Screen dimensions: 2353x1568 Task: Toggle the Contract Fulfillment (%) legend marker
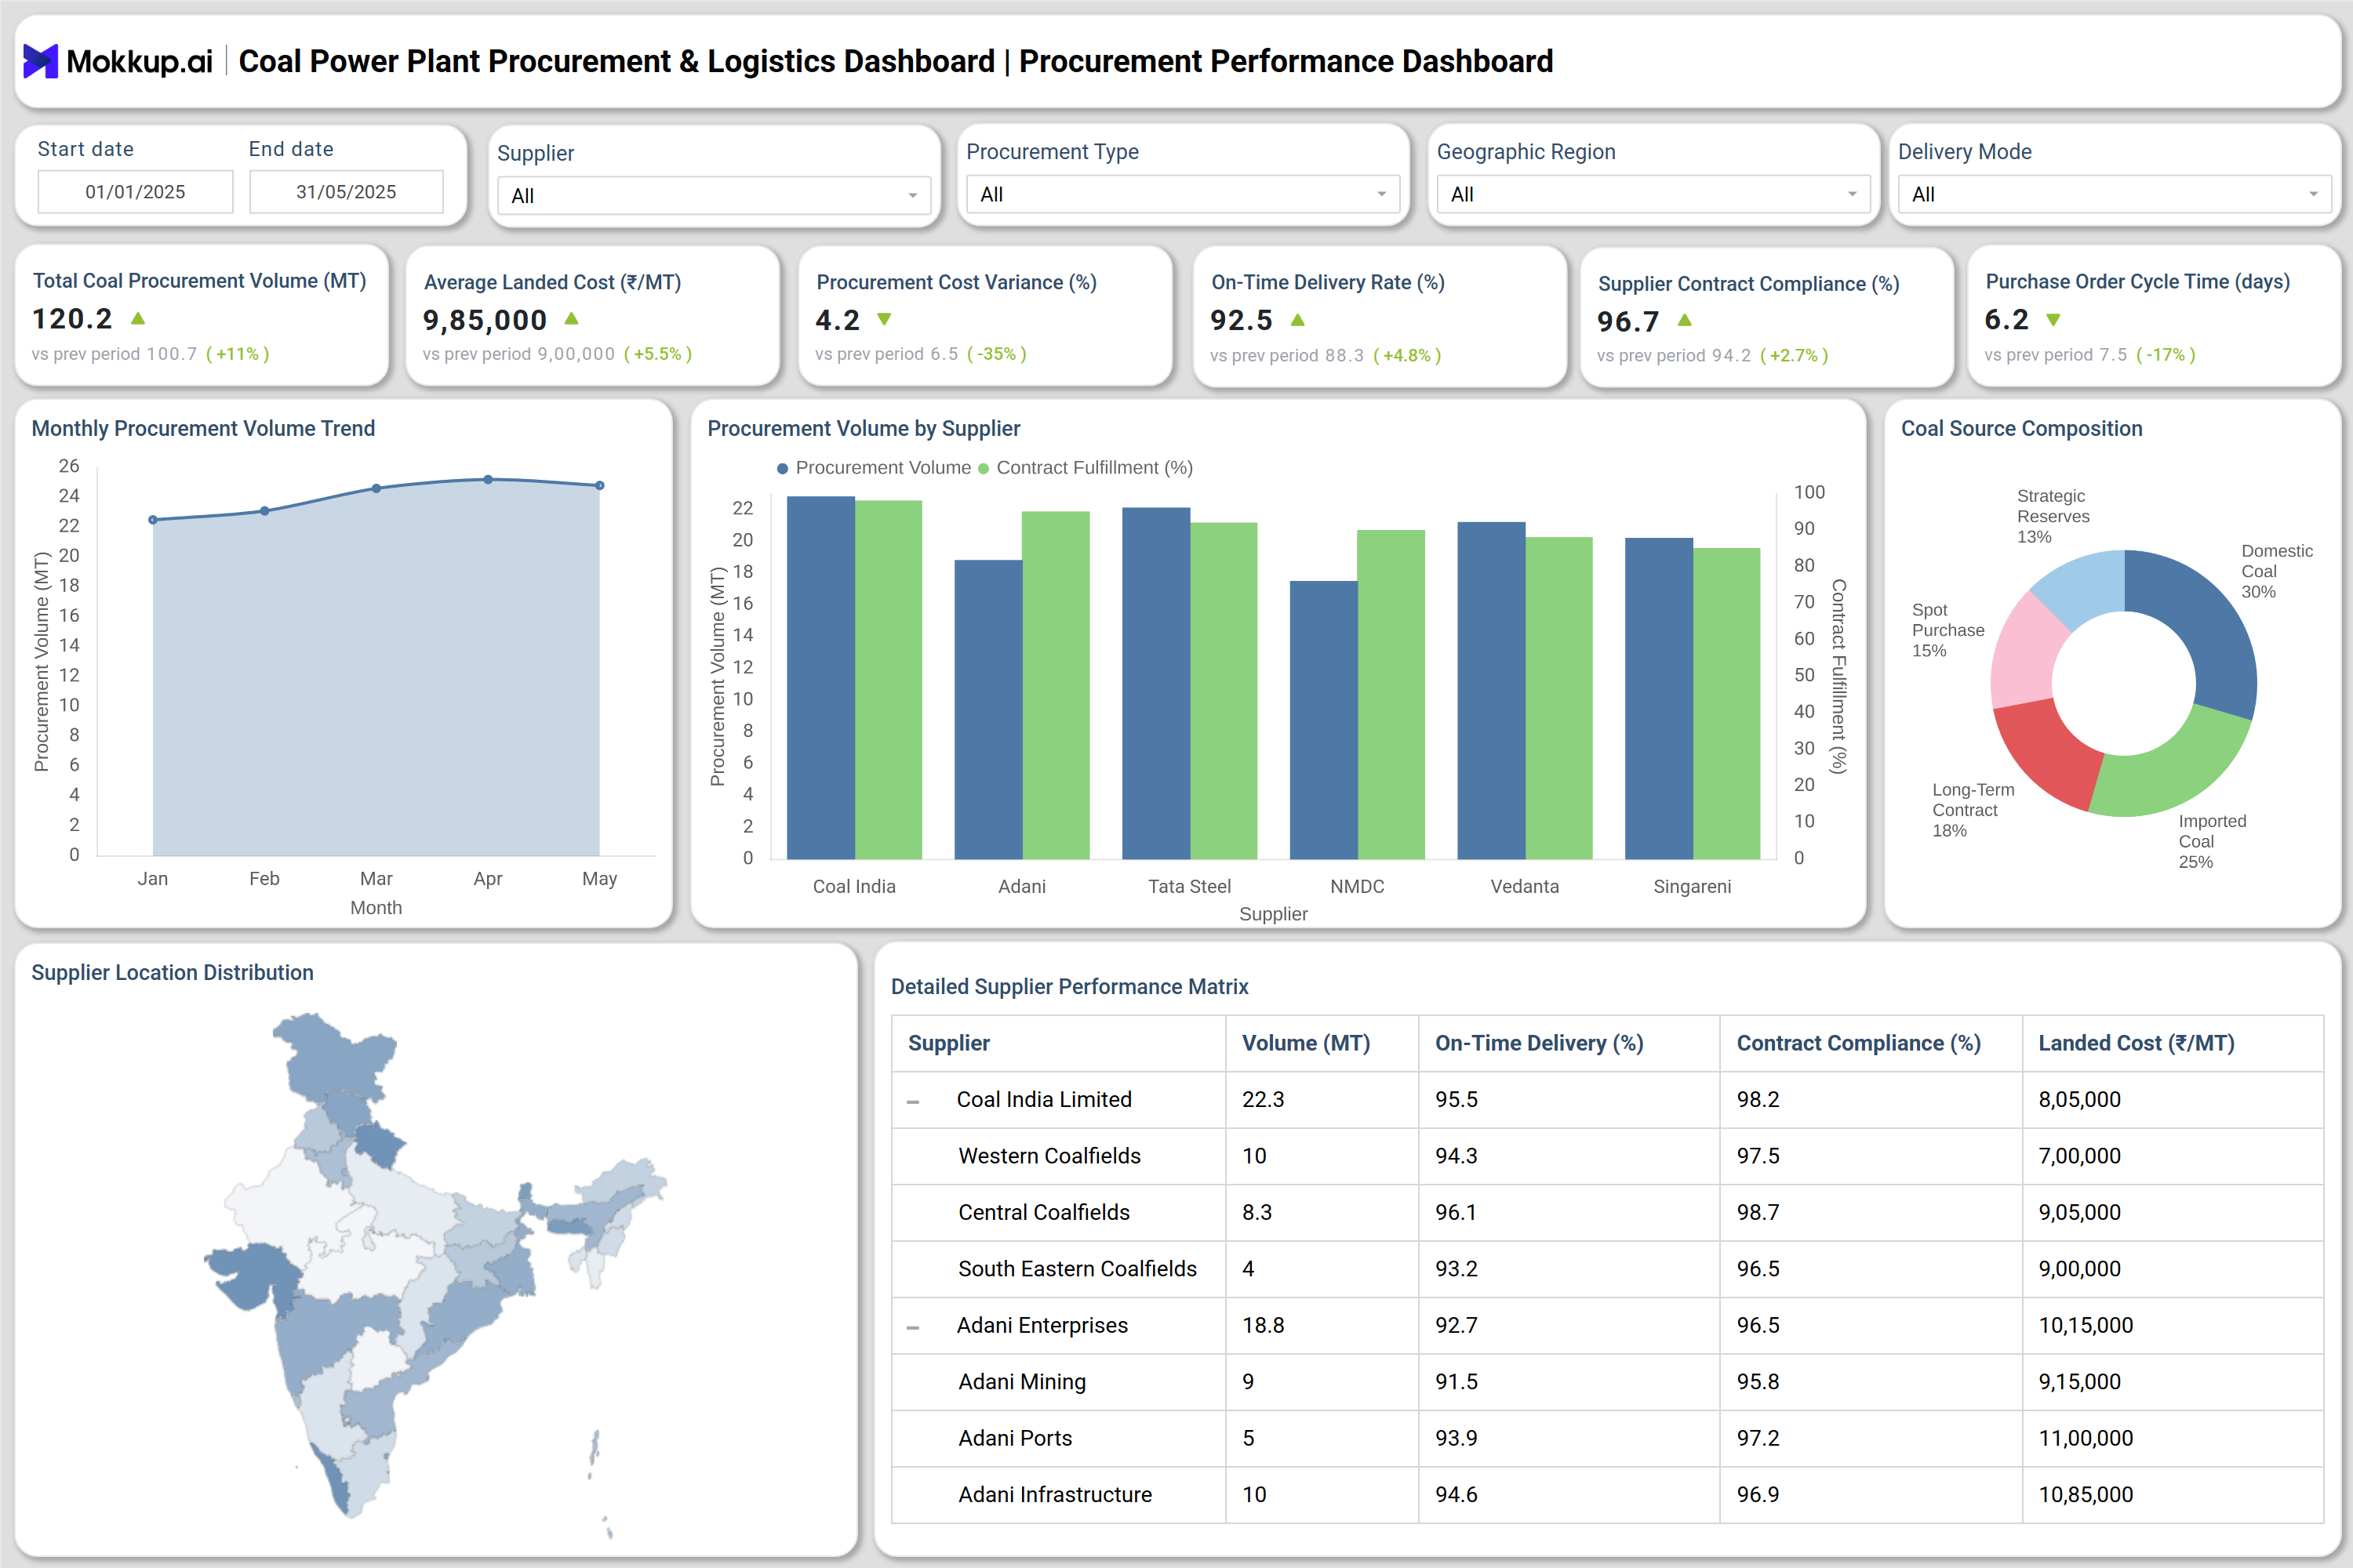(984, 468)
